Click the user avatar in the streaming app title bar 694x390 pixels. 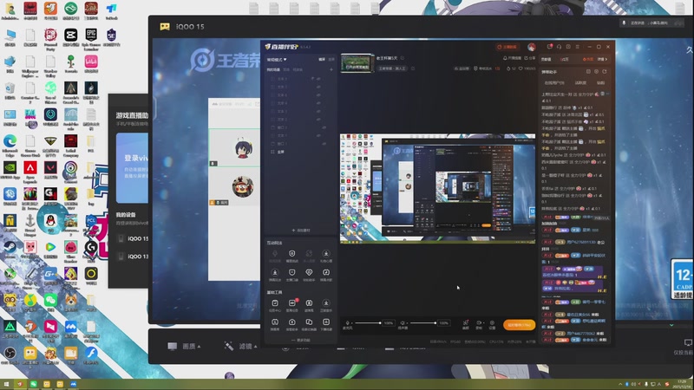(532, 47)
